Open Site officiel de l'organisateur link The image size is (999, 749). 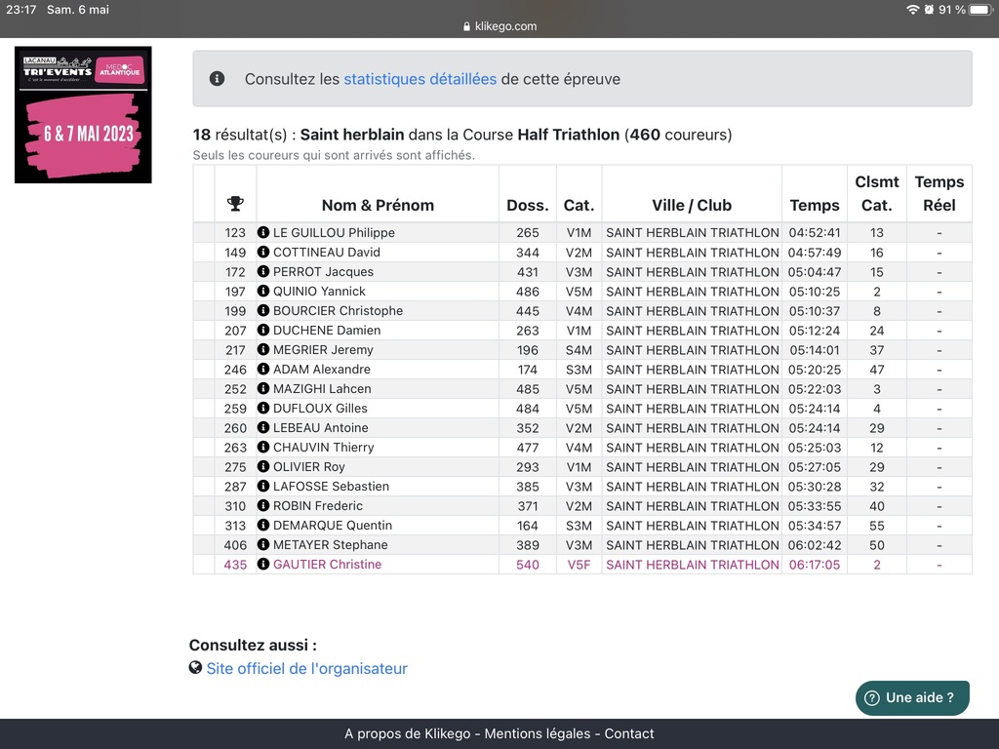[306, 669]
